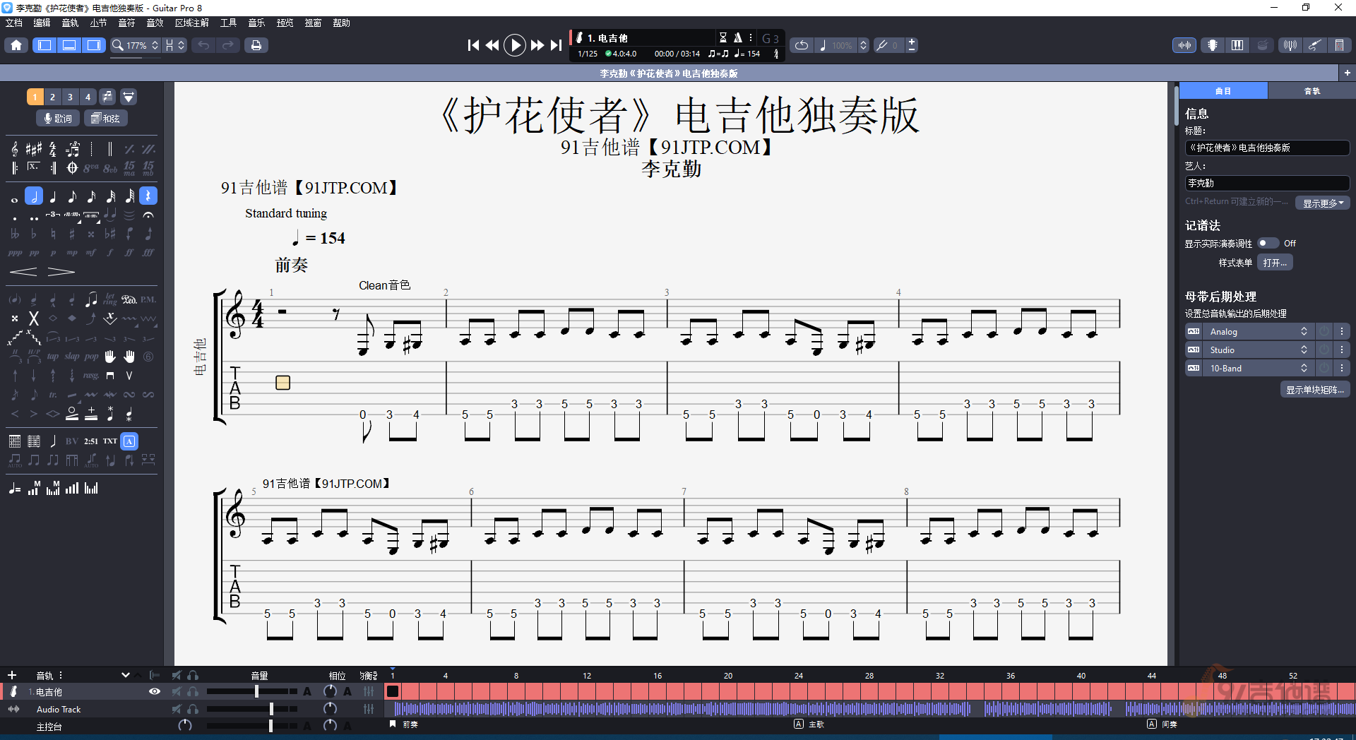Open the 音轨 options three-dot menu
Viewport: 1356px width, 740px height.
tap(61, 675)
